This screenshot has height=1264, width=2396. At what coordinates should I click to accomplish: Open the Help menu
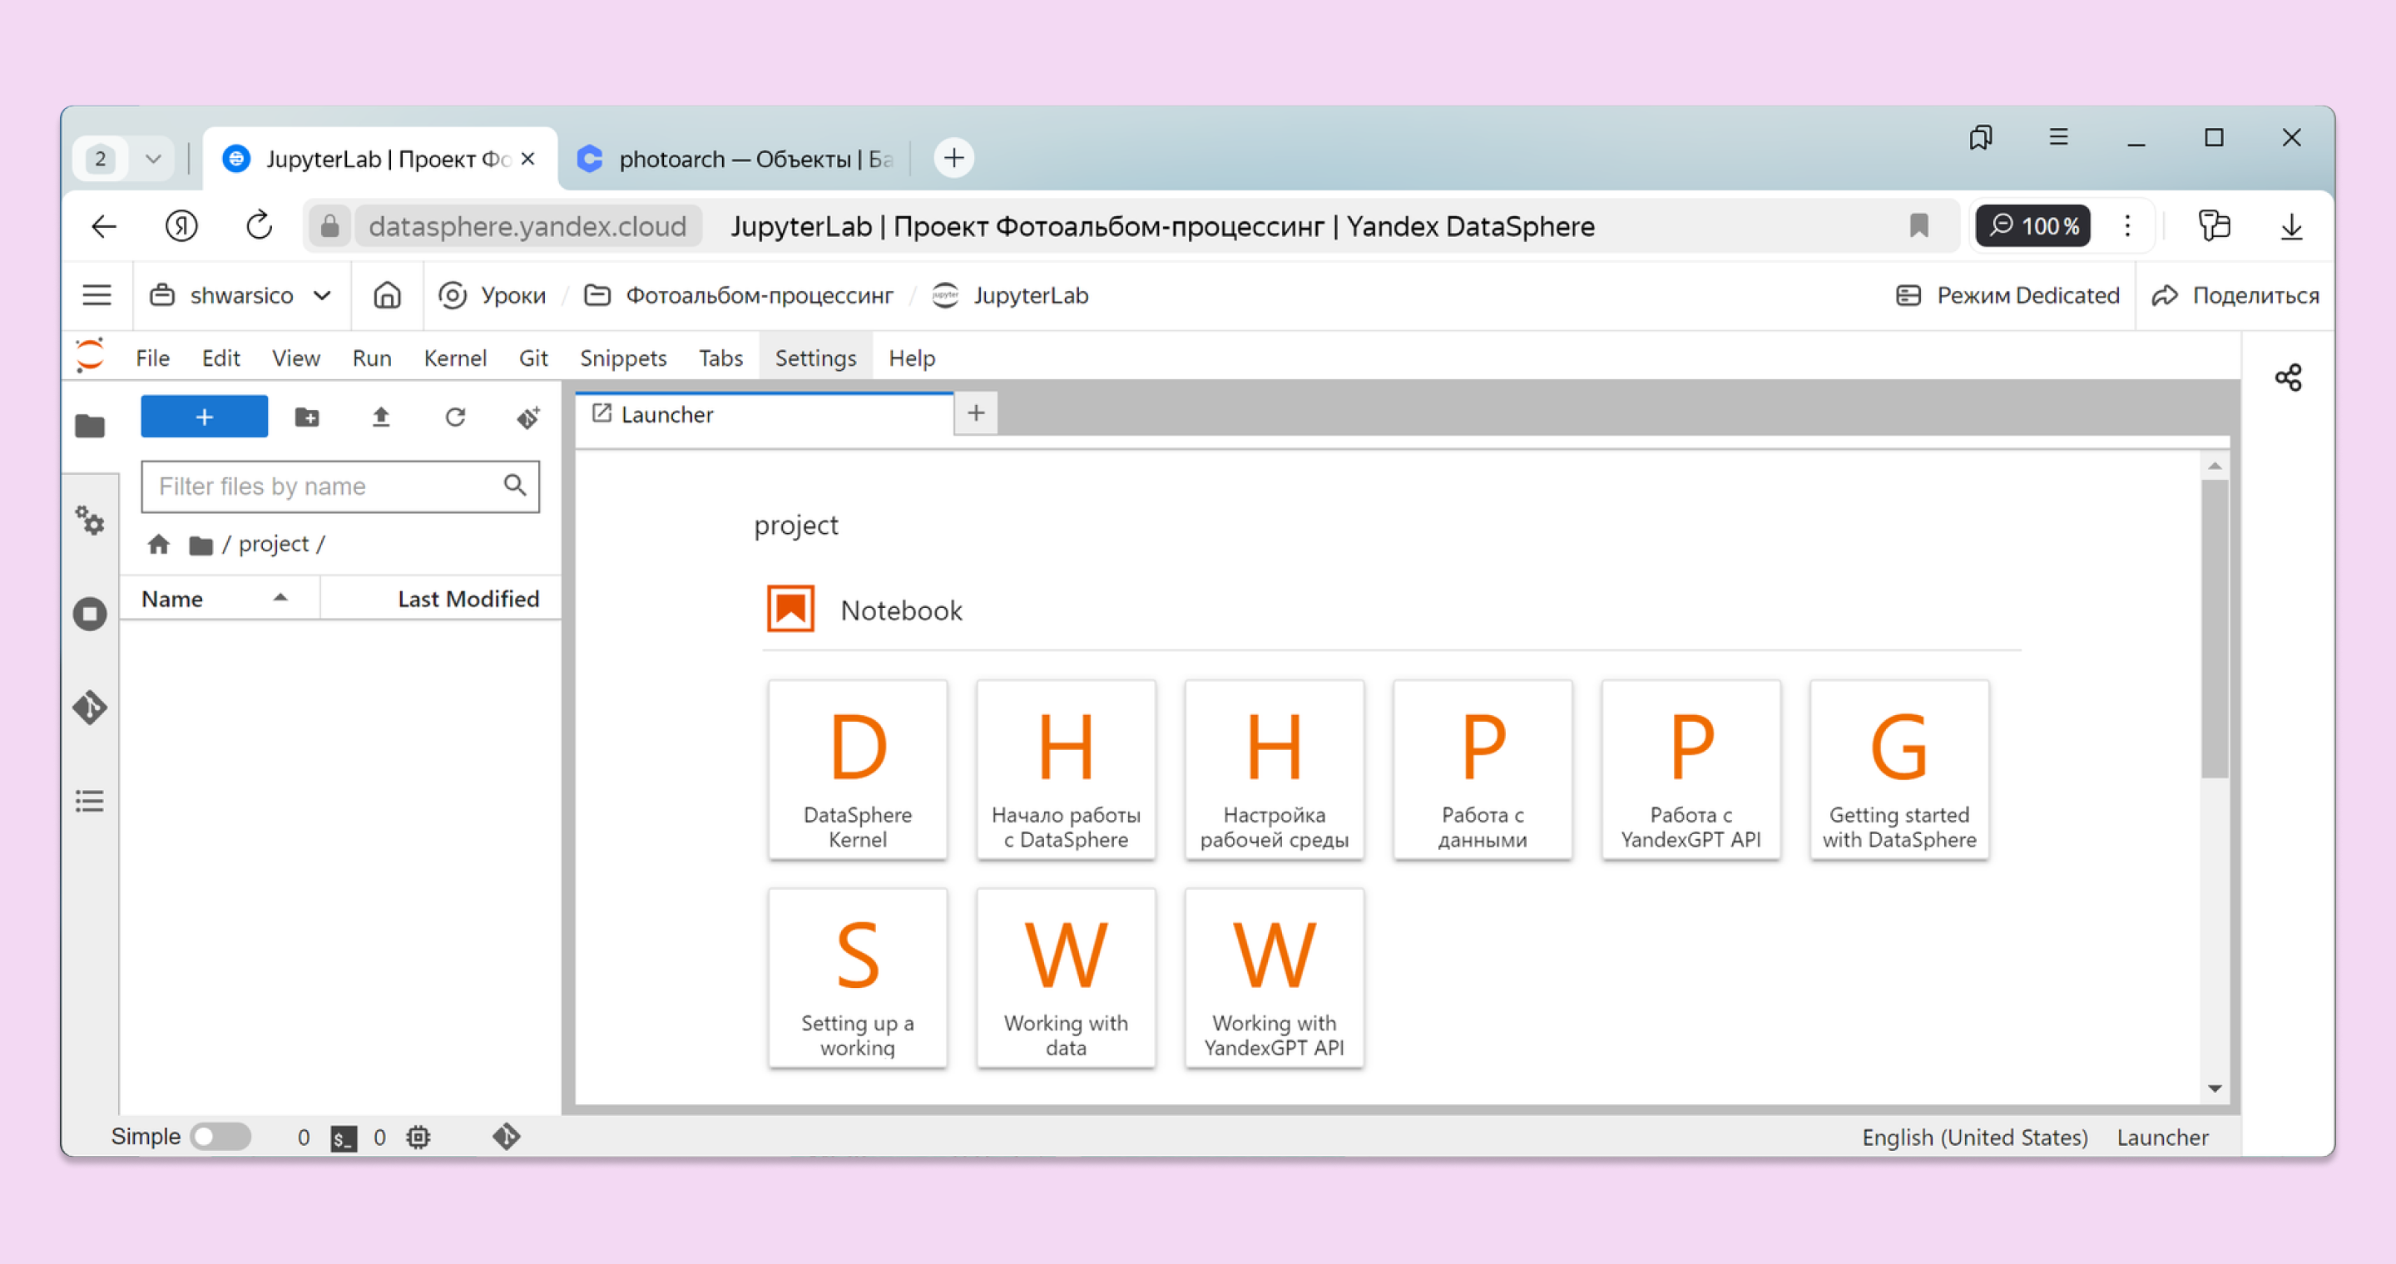[912, 358]
